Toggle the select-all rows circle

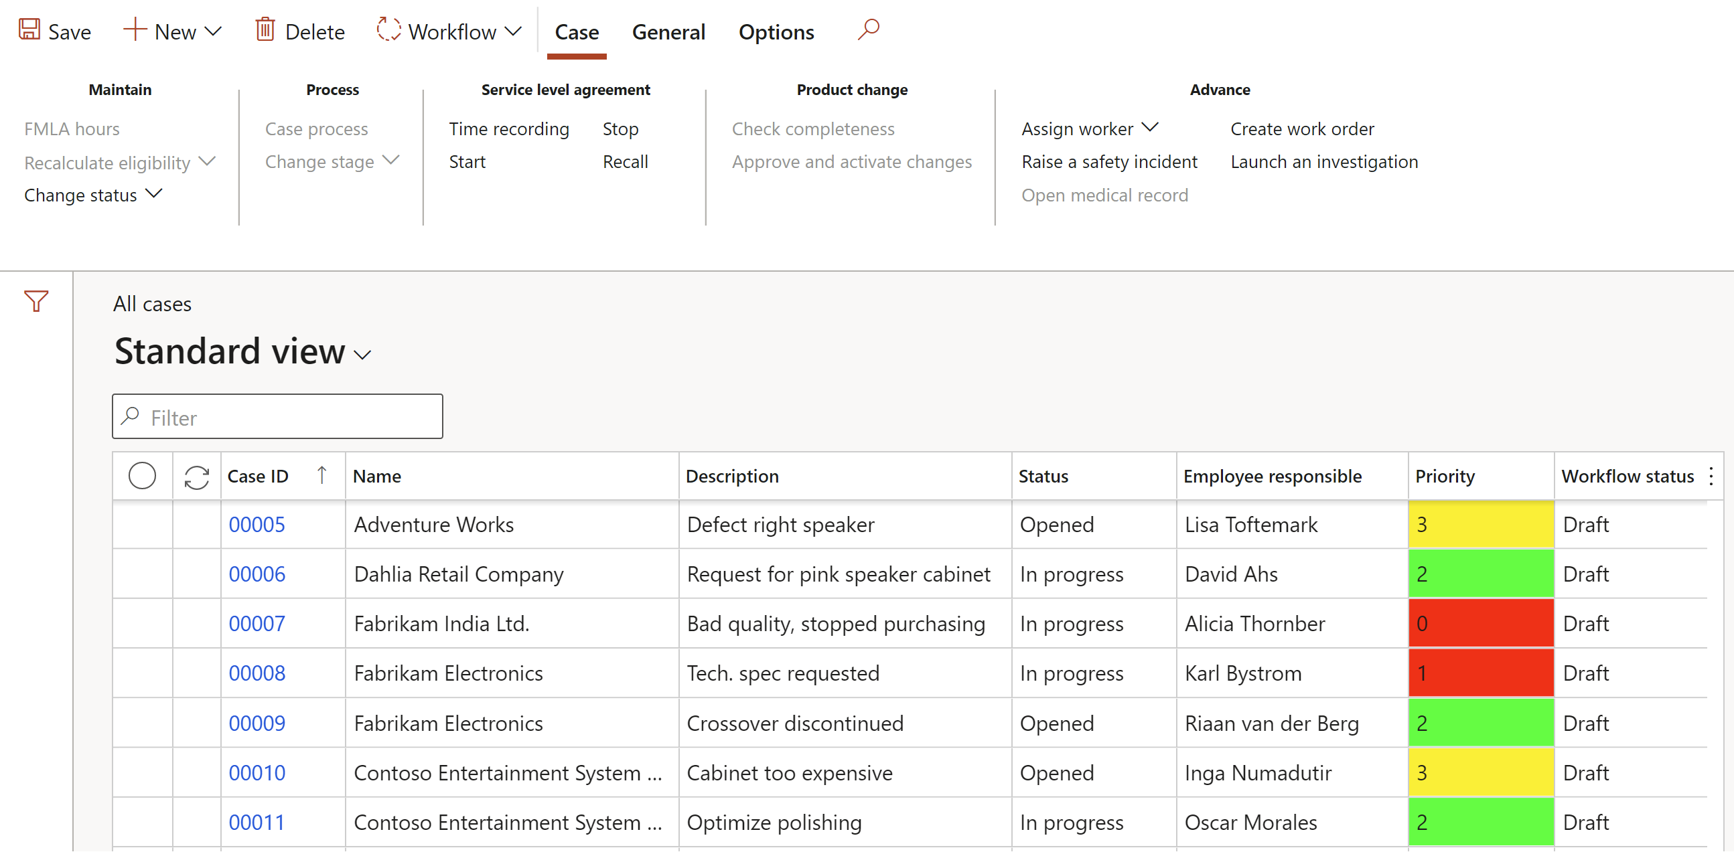click(142, 475)
